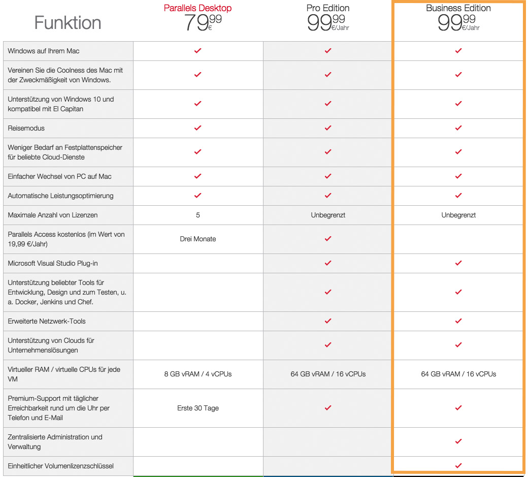Click Pro Edition checkmark in Reisemodus row

[328, 128]
